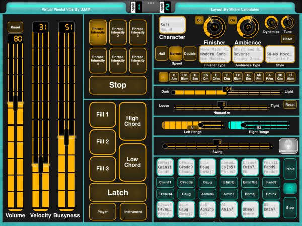Open the bottom chord picker showing Amin7
Screen dimensions: 302x226
pyautogui.click(x=229, y=209)
